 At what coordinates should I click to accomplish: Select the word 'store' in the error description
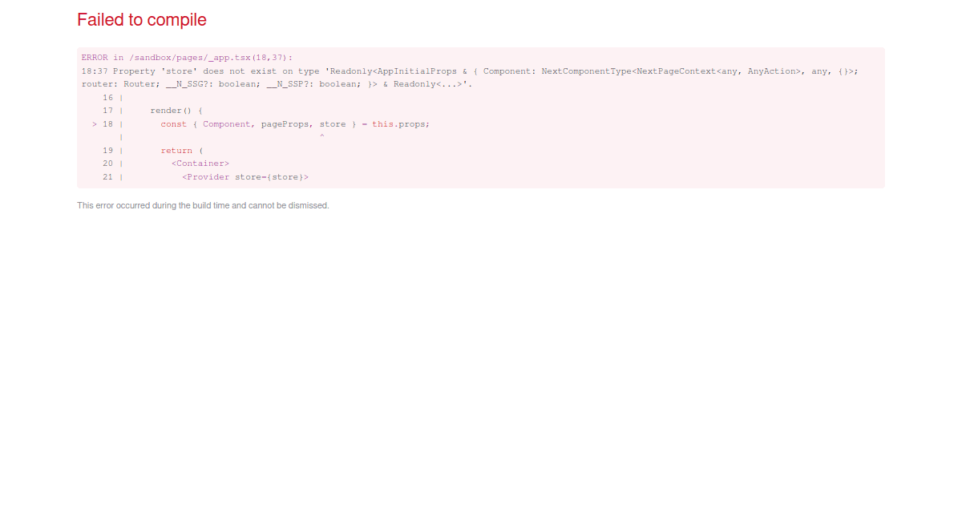tap(172, 71)
